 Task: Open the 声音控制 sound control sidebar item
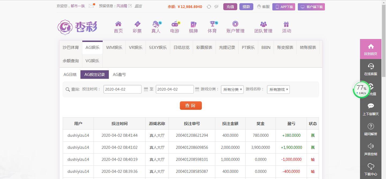tap(371, 150)
